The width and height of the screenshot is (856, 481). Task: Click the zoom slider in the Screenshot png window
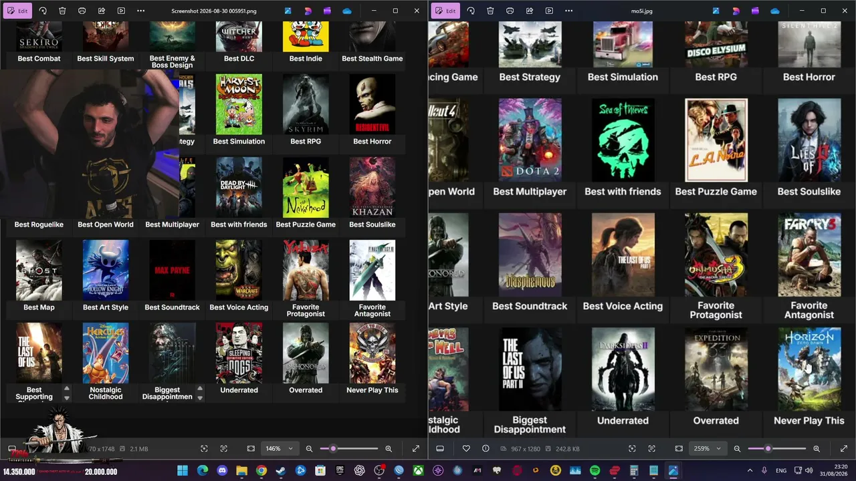click(x=349, y=449)
